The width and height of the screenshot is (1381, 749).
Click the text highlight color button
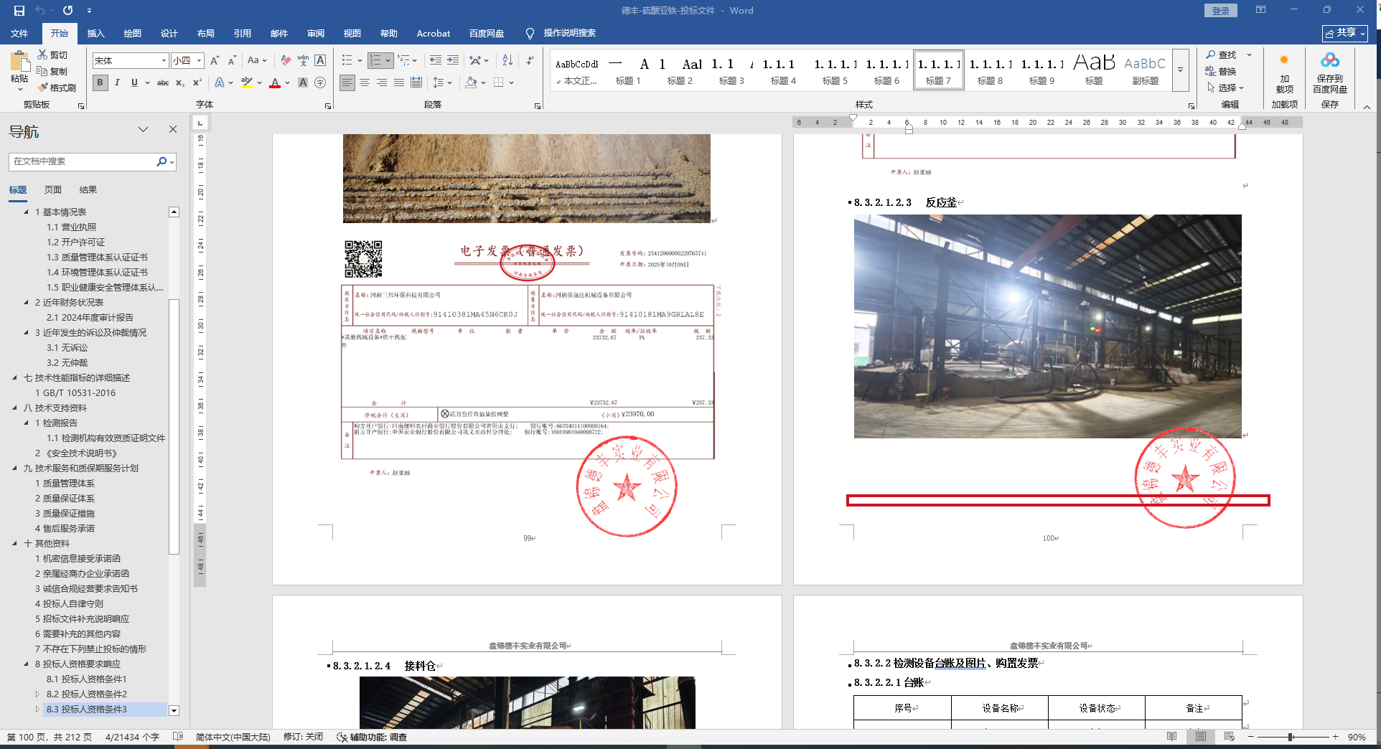click(x=247, y=83)
